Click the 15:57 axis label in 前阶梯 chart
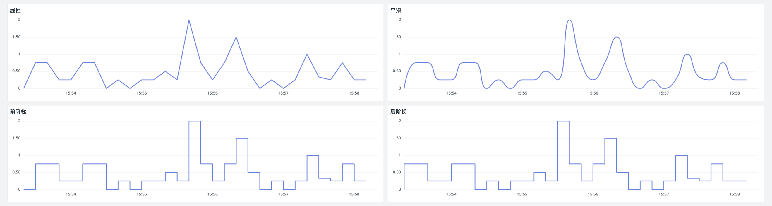 (x=283, y=194)
